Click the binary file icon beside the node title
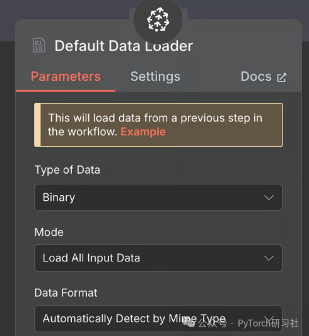This screenshot has height=336, width=309. (x=38, y=45)
